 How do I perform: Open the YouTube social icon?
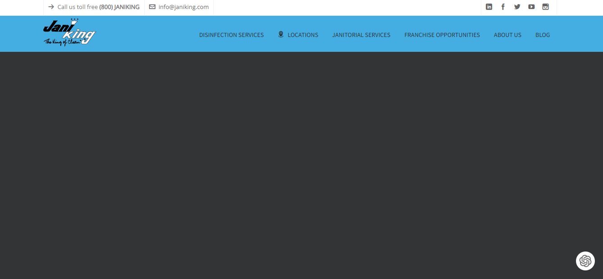[x=531, y=7]
